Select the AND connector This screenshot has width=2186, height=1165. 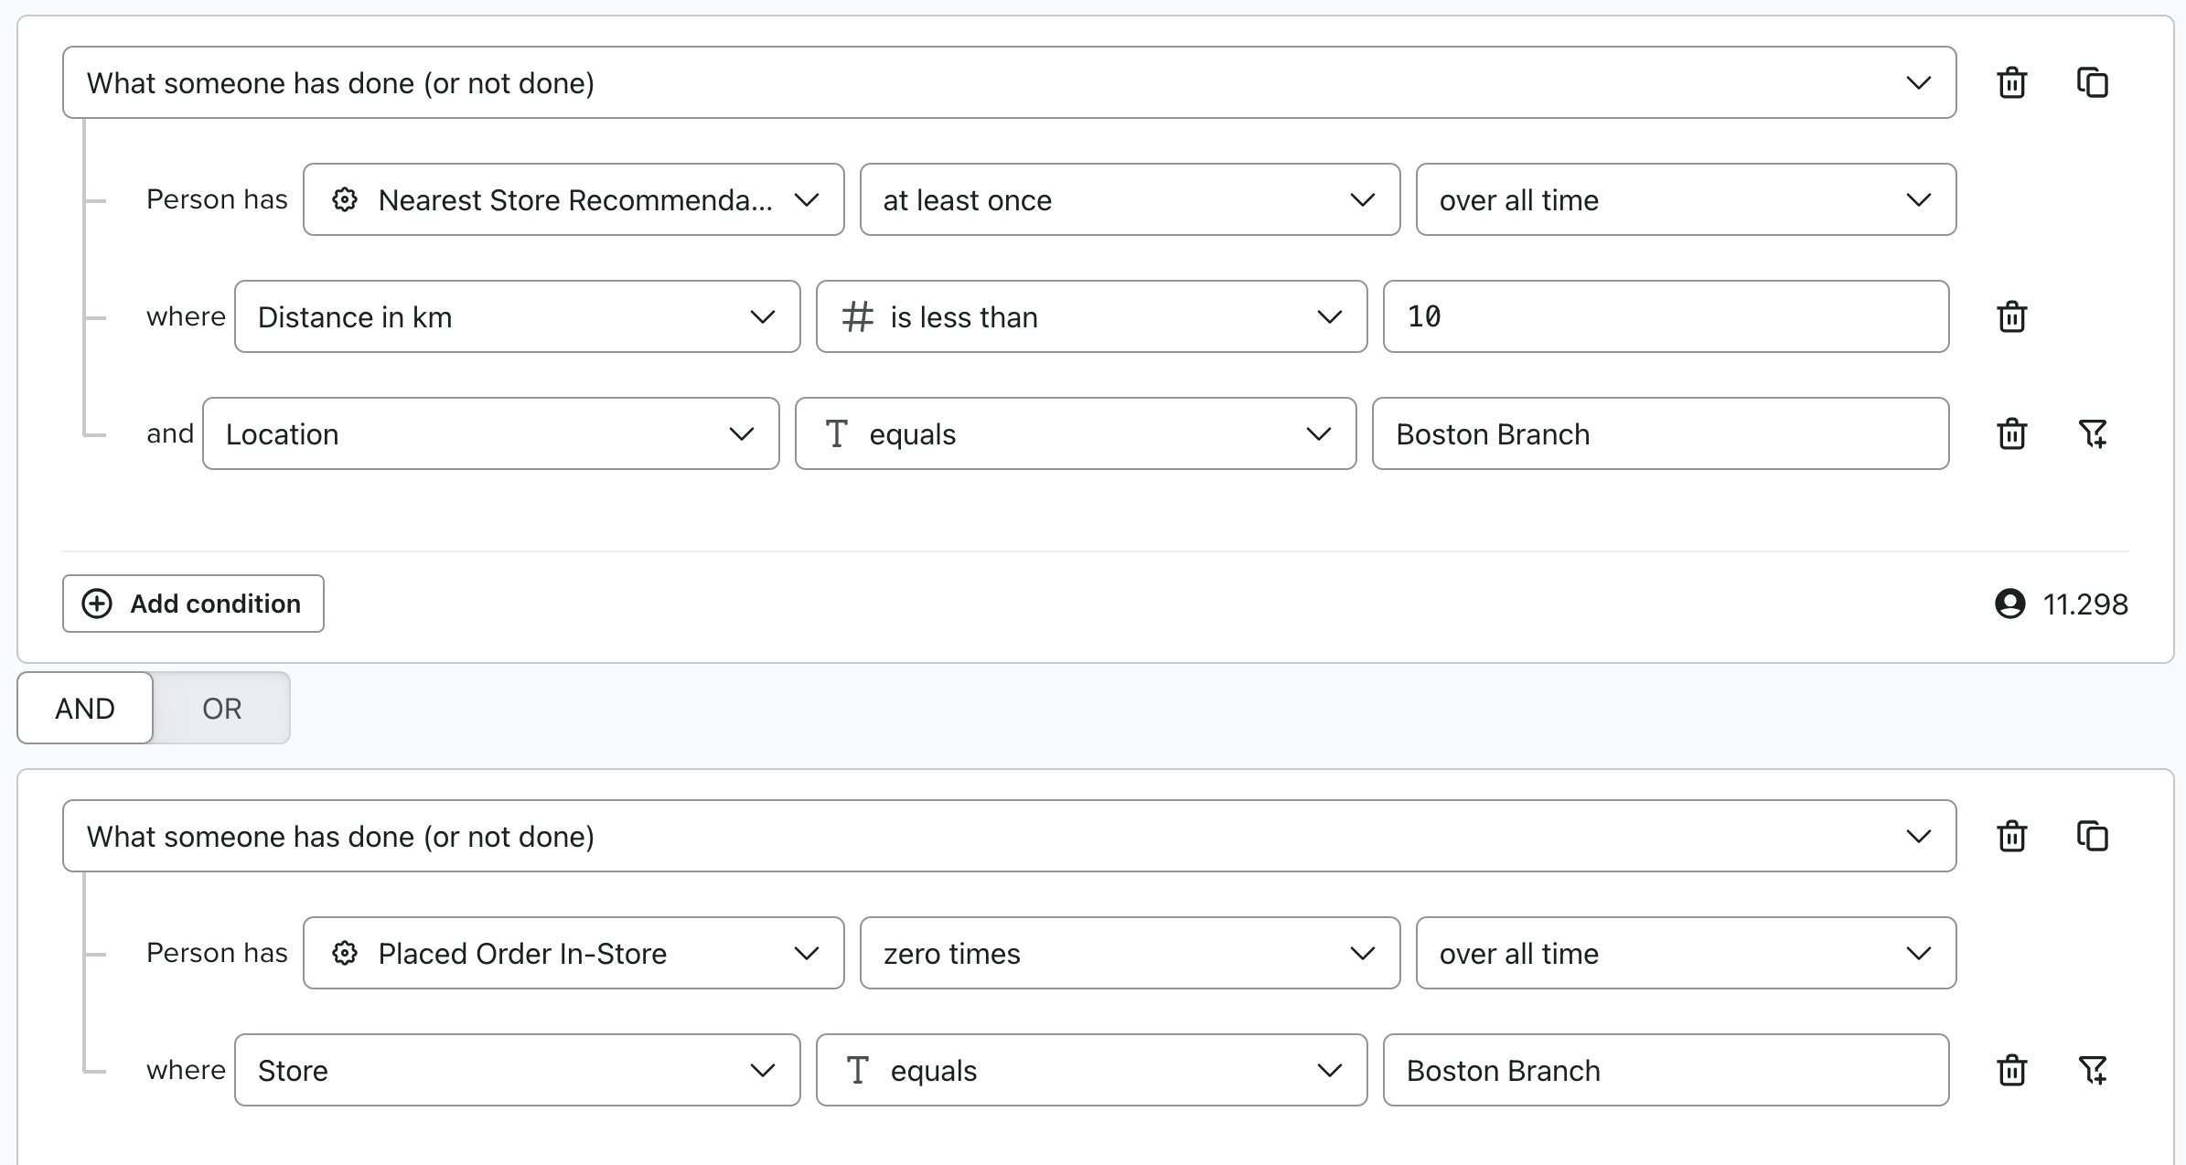click(x=84, y=707)
